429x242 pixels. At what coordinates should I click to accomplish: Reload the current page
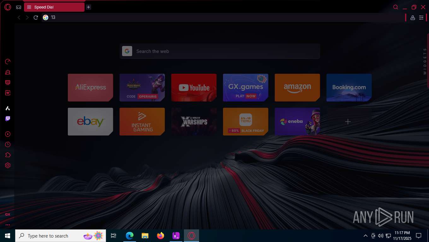point(36,17)
